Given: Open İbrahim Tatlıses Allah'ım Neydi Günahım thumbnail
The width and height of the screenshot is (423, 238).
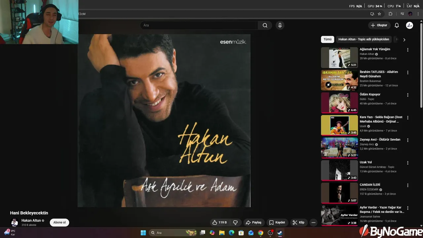Looking at the screenshot, I should coord(339,80).
